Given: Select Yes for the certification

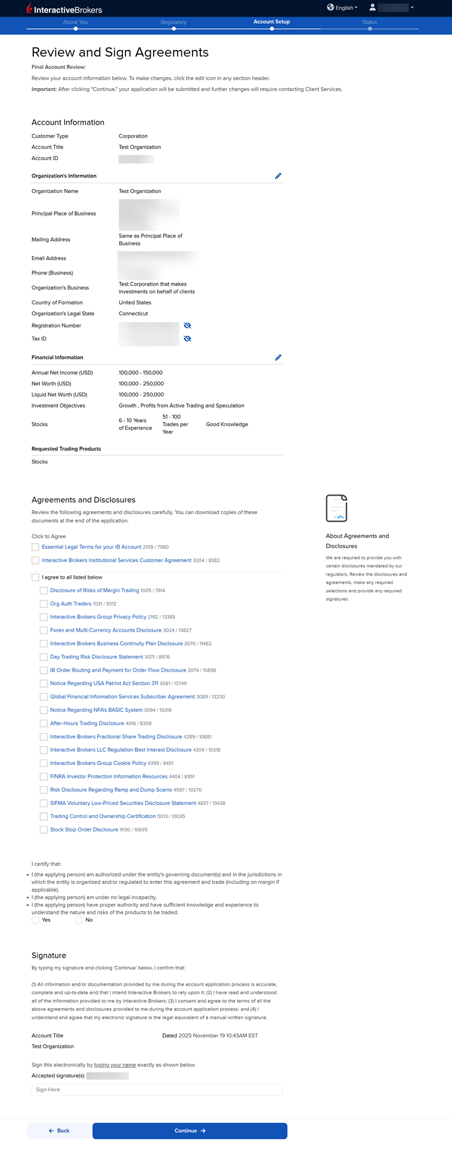Looking at the screenshot, I should (35, 920).
